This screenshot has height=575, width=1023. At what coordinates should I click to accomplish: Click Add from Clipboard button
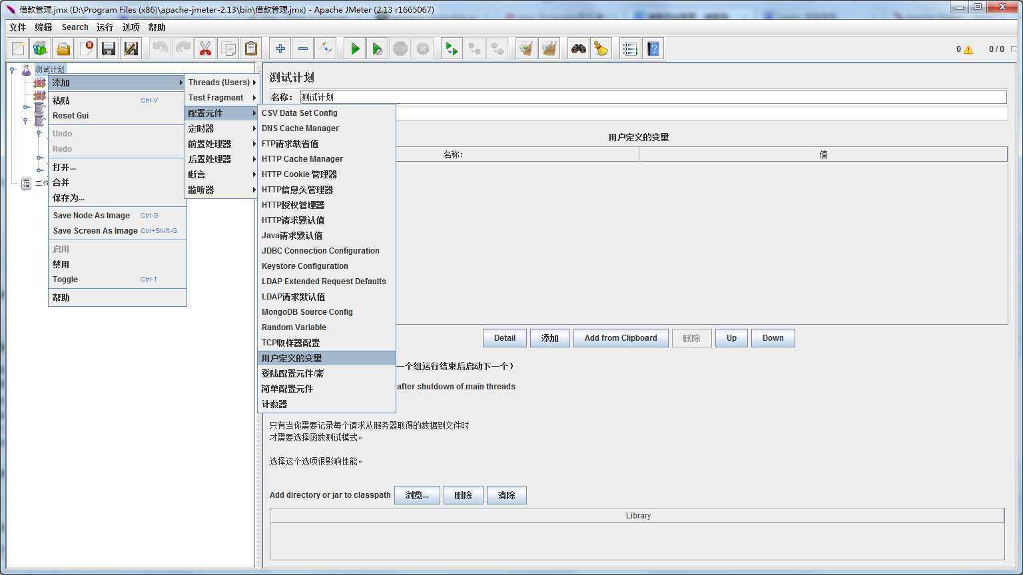(x=621, y=338)
